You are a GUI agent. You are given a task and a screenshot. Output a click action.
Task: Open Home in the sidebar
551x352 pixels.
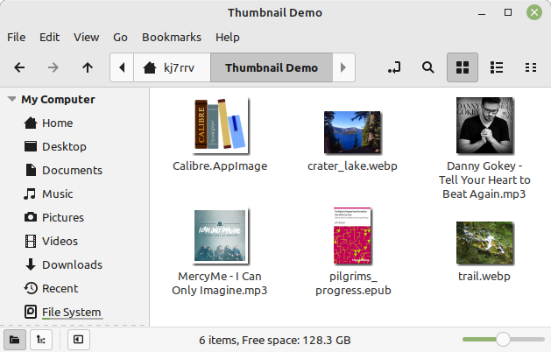[x=57, y=123]
